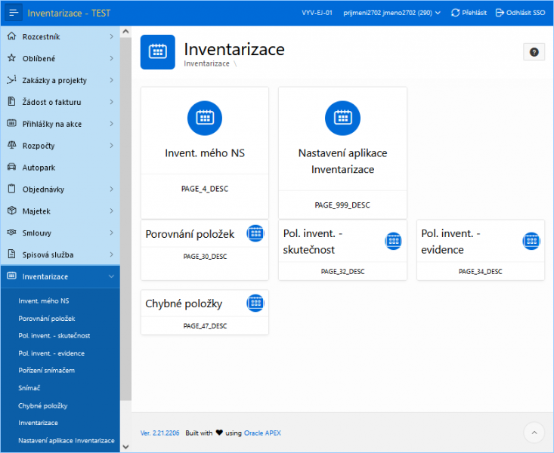554x453 pixels.
Task: Select Snímač in the Inventarizace submenu
Action: click(29, 388)
